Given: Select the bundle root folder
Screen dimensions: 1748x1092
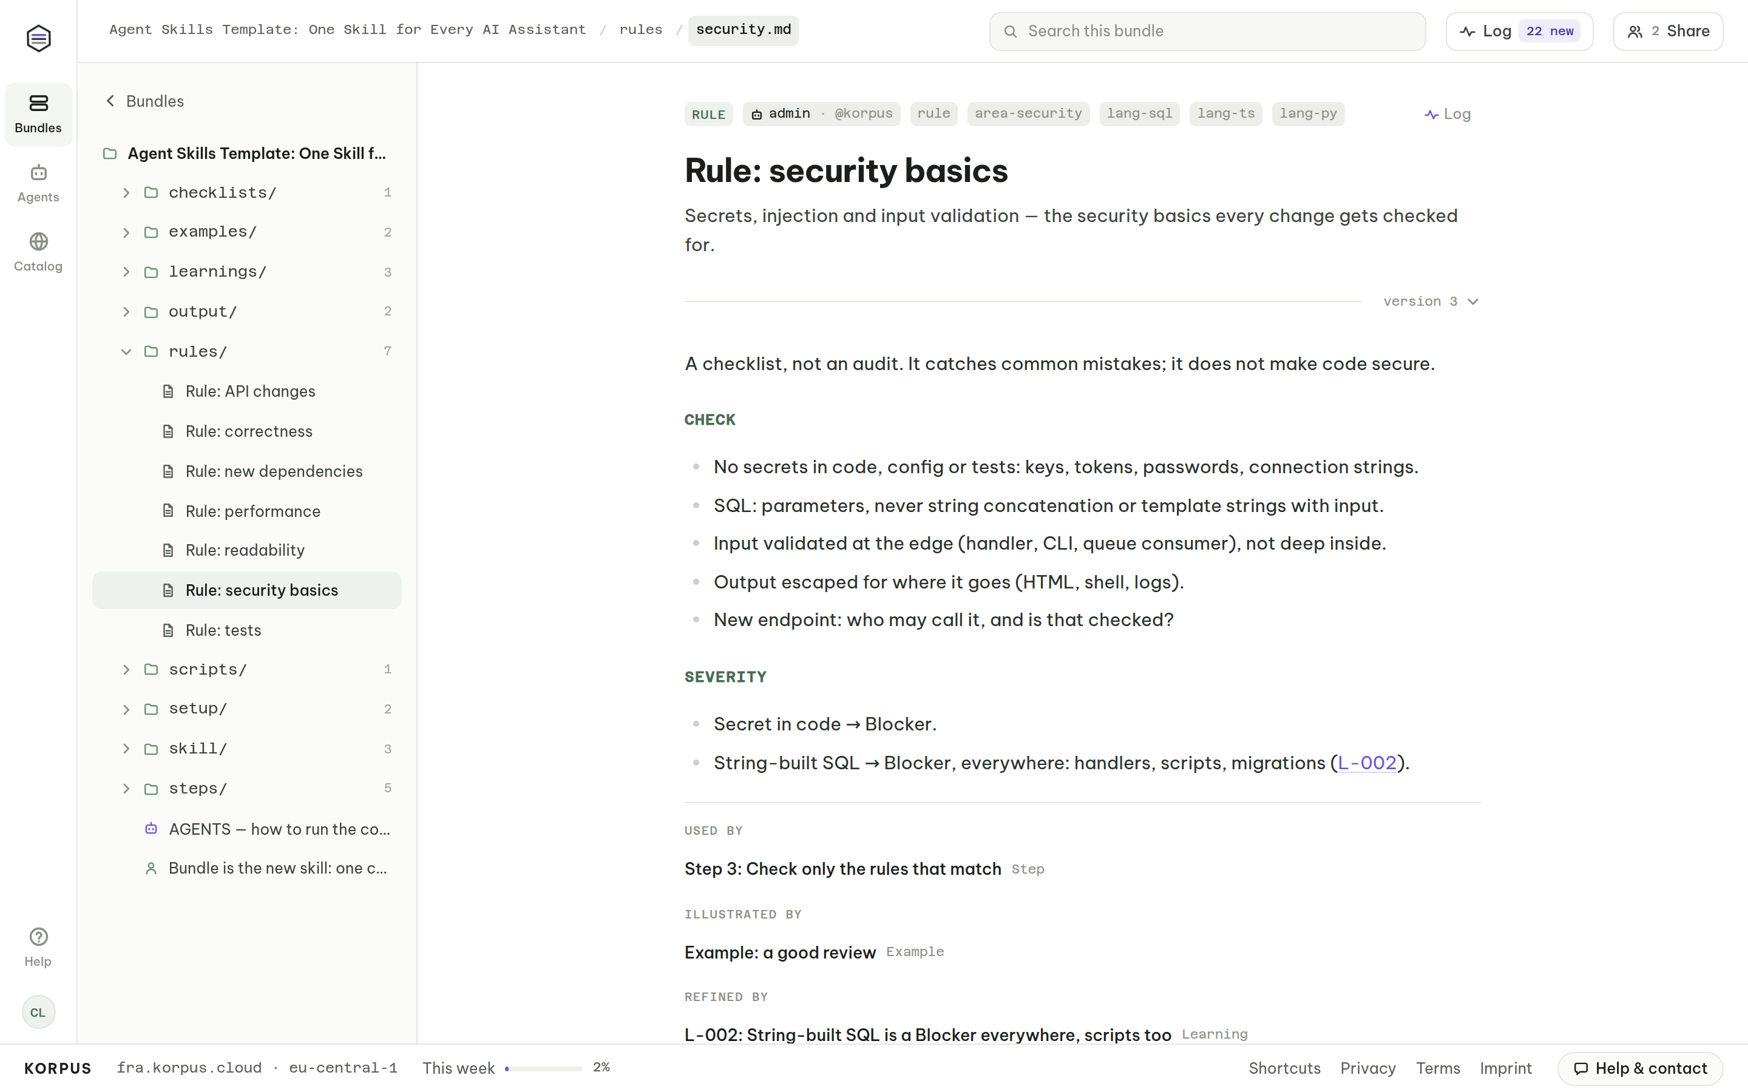Looking at the screenshot, I should [x=246, y=153].
